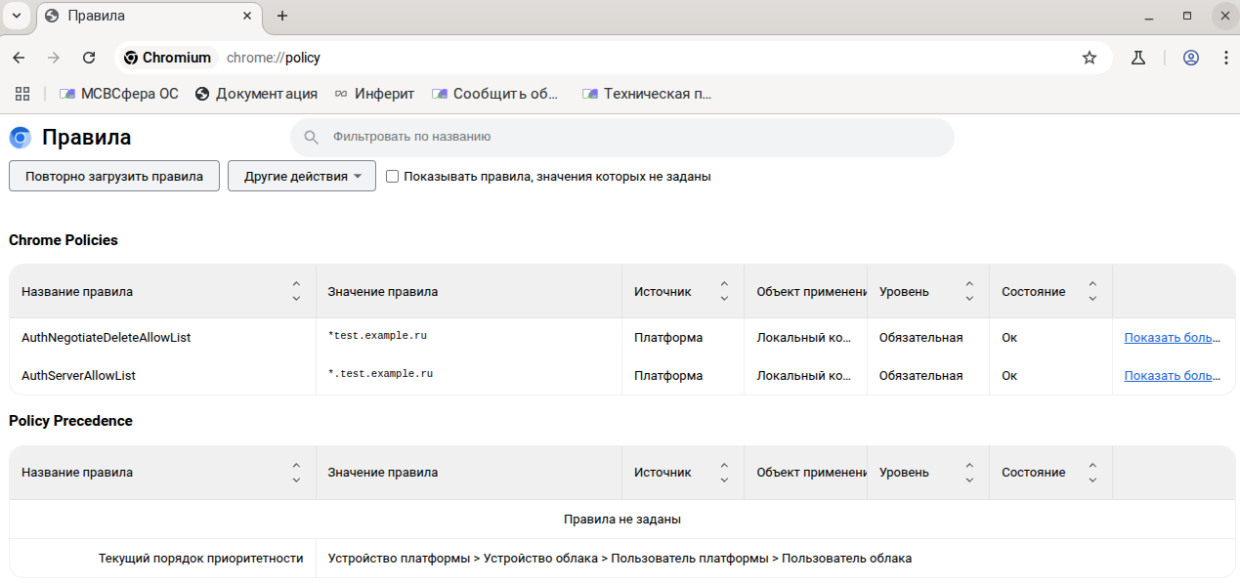Click the reload page icon
This screenshot has height=583, width=1240.
pos(89,58)
